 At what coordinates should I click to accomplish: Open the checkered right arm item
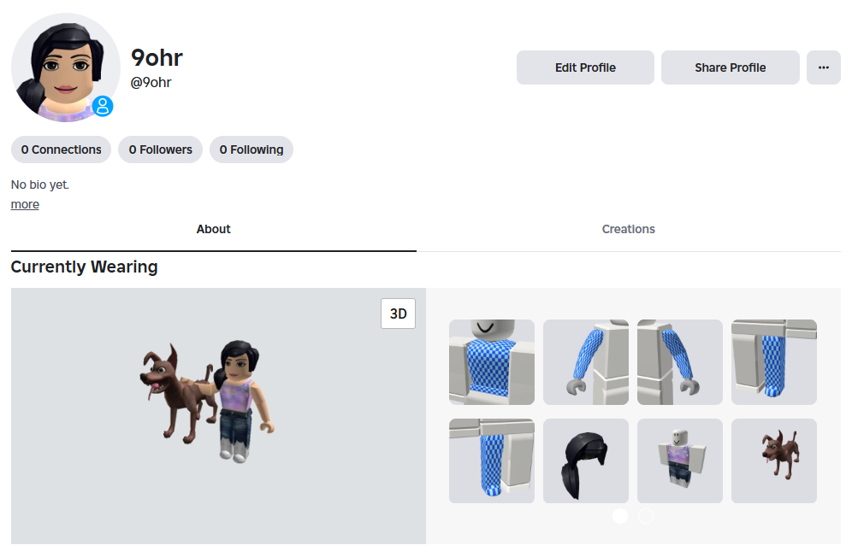point(586,362)
